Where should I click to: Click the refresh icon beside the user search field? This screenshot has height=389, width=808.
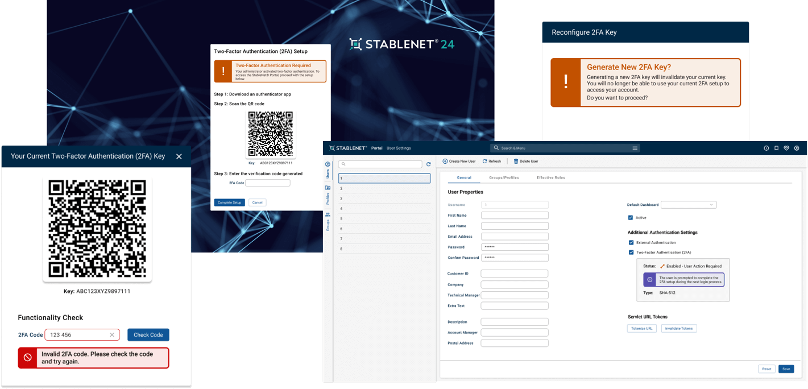pos(429,164)
